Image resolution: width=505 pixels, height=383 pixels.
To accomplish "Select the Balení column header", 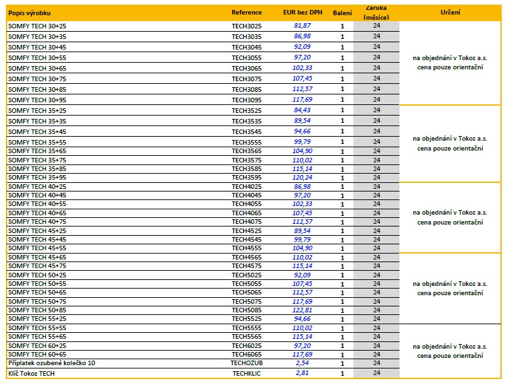I will click(x=342, y=13).
